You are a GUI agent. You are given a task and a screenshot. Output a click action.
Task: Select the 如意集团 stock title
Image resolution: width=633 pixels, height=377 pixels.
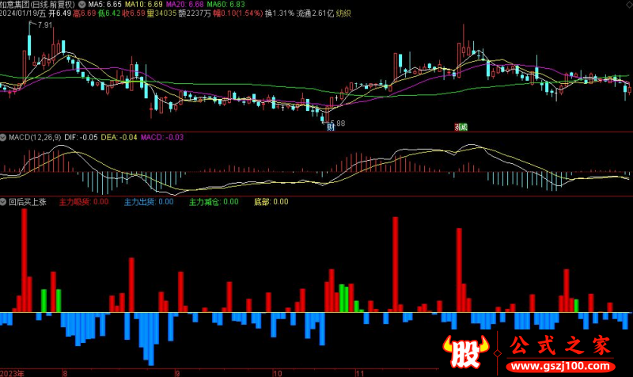click(15, 4)
